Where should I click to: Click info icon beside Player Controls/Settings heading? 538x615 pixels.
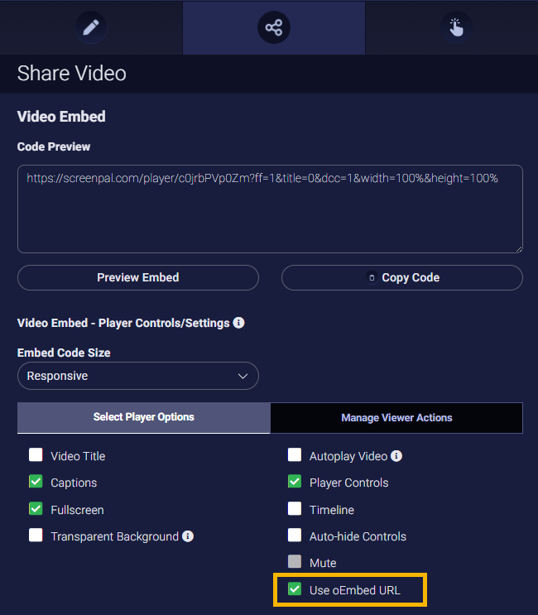[238, 323]
